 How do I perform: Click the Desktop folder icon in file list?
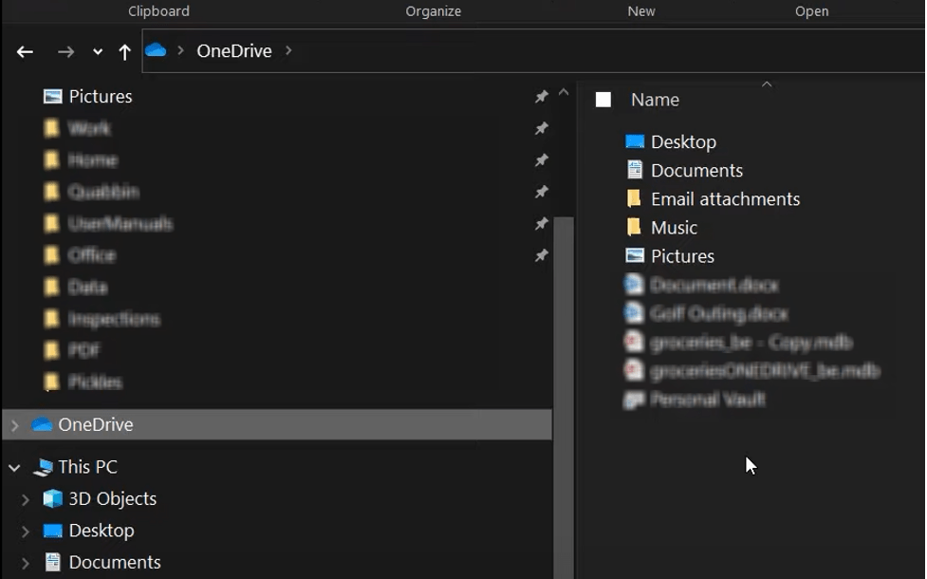[635, 141]
